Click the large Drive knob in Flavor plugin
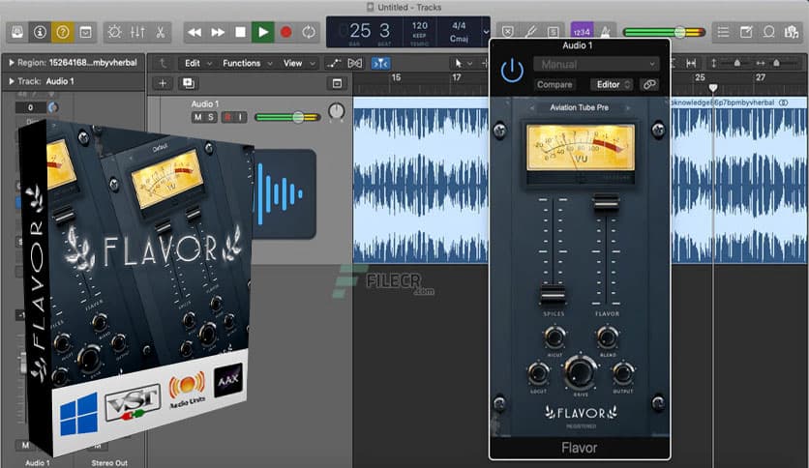Screen dimensions: 809x468 point(581,372)
